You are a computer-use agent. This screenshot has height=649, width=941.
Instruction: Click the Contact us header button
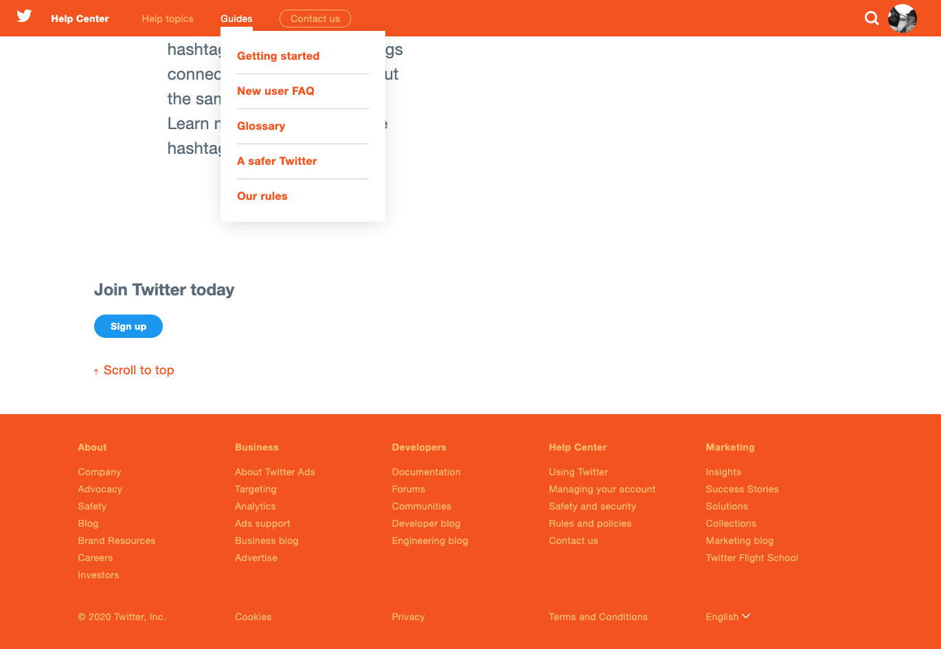tap(315, 19)
